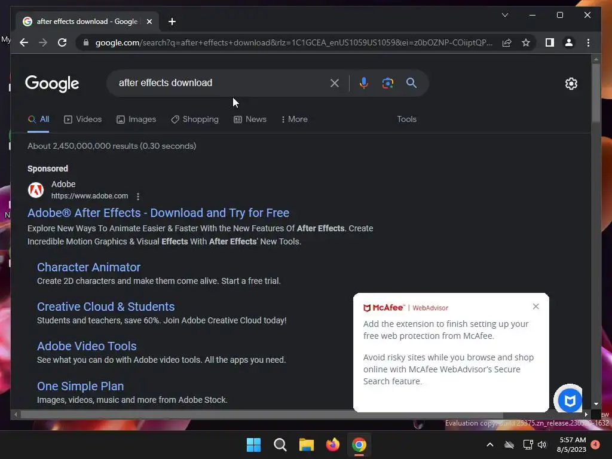Open Adobe After Effects Download and Try link
This screenshot has height=459, width=612.
click(158, 213)
